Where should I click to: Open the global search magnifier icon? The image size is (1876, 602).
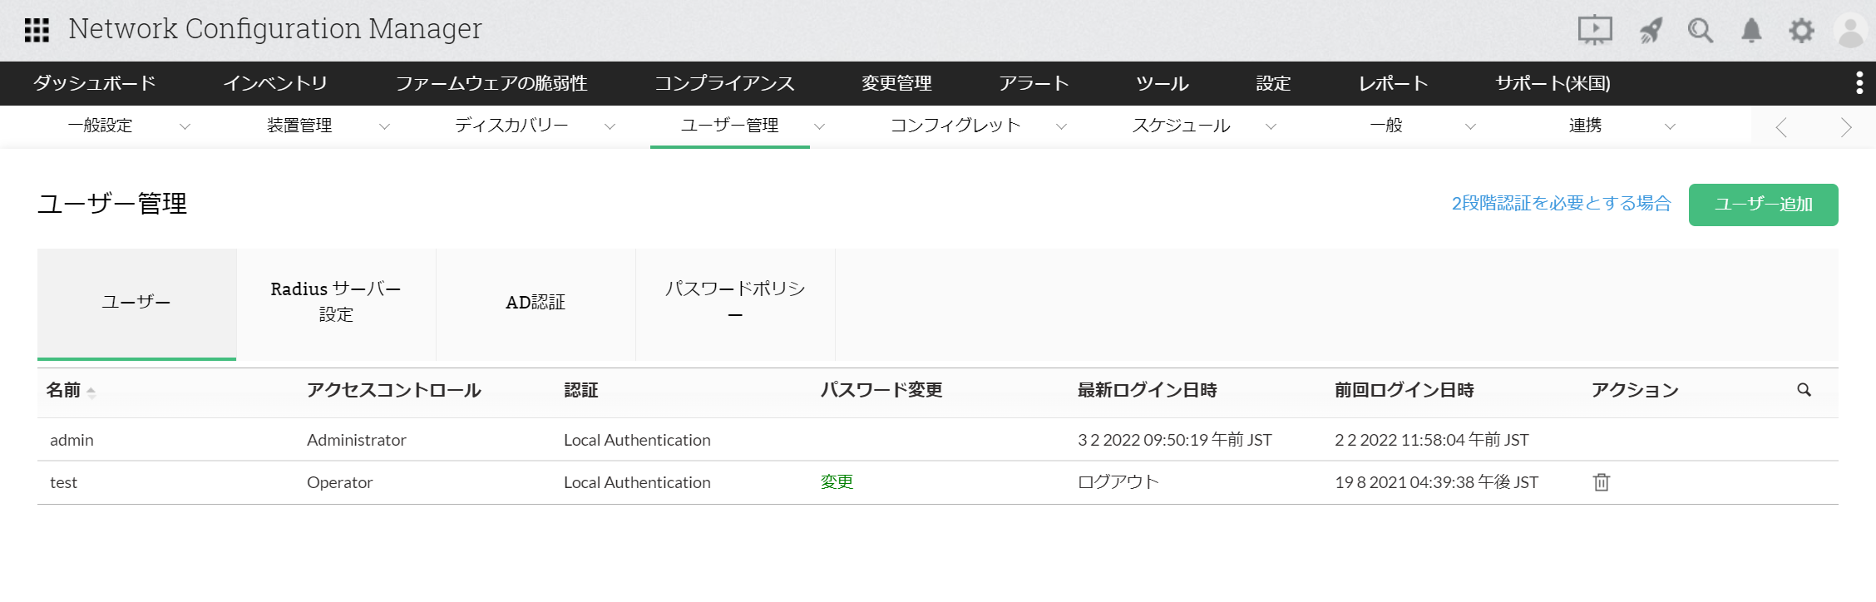point(1701,31)
